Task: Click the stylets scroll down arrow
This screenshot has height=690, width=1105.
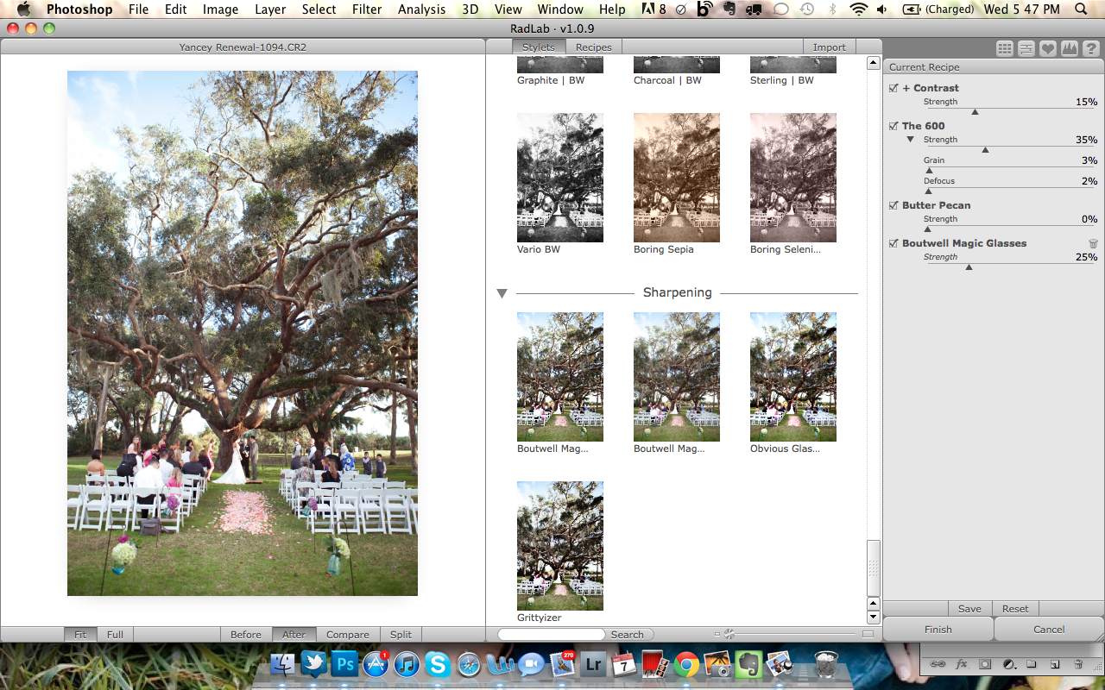Action: pos(874,618)
